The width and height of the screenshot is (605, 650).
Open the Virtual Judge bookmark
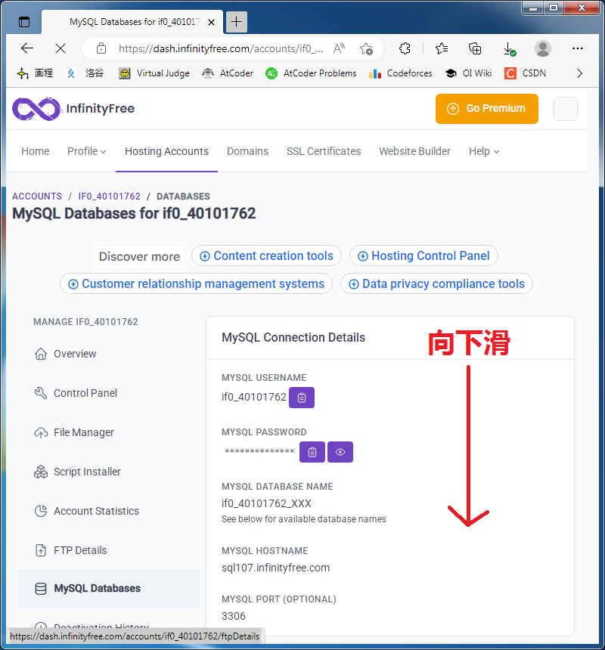click(x=154, y=73)
